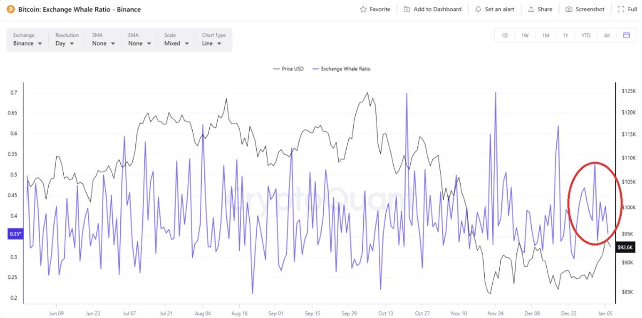Viewport: 642px width, 318px height.
Task: Open the Resolution Day dropdown
Action: click(x=67, y=40)
